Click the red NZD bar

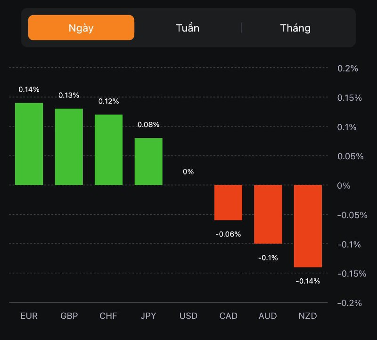(308, 226)
